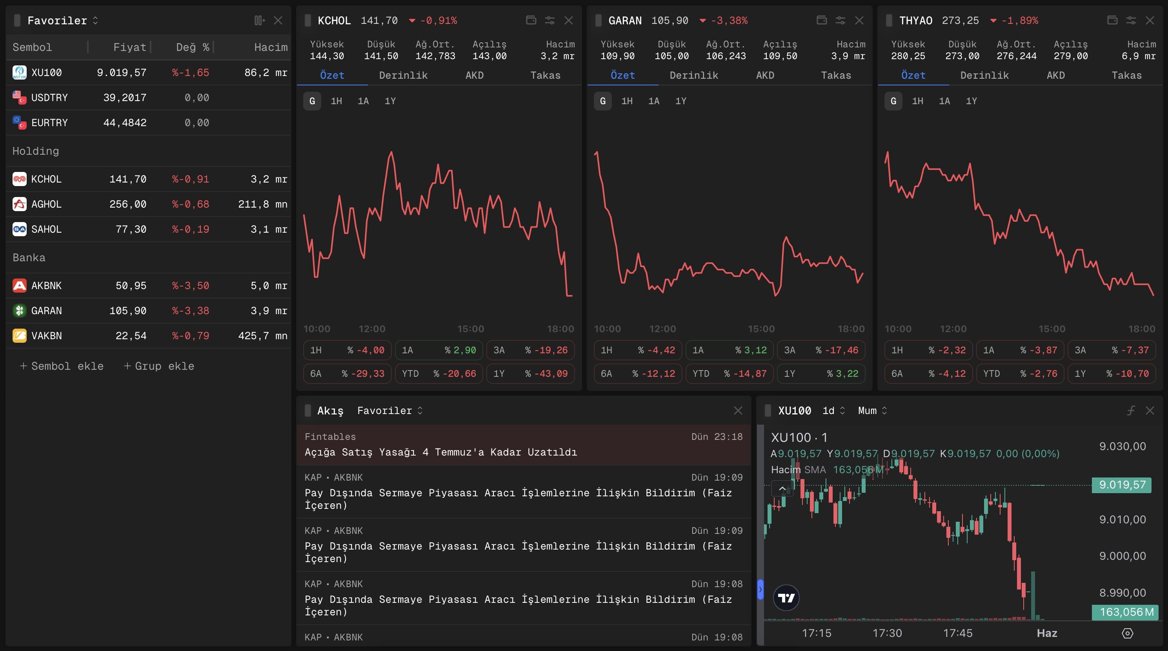Open the 1d interval dropdown on XU100
The height and width of the screenshot is (651, 1168).
click(833, 410)
